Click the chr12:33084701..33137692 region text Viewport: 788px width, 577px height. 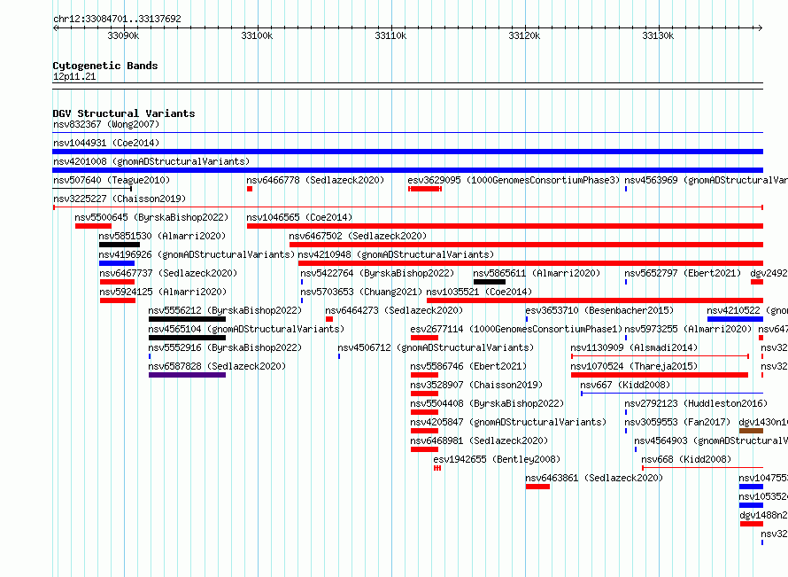(117, 19)
